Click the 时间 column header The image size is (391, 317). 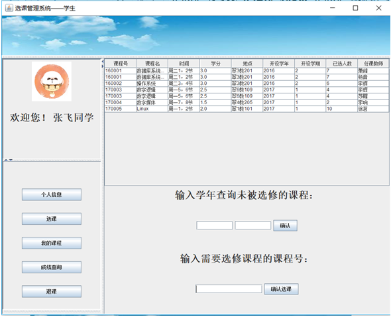coord(184,64)
